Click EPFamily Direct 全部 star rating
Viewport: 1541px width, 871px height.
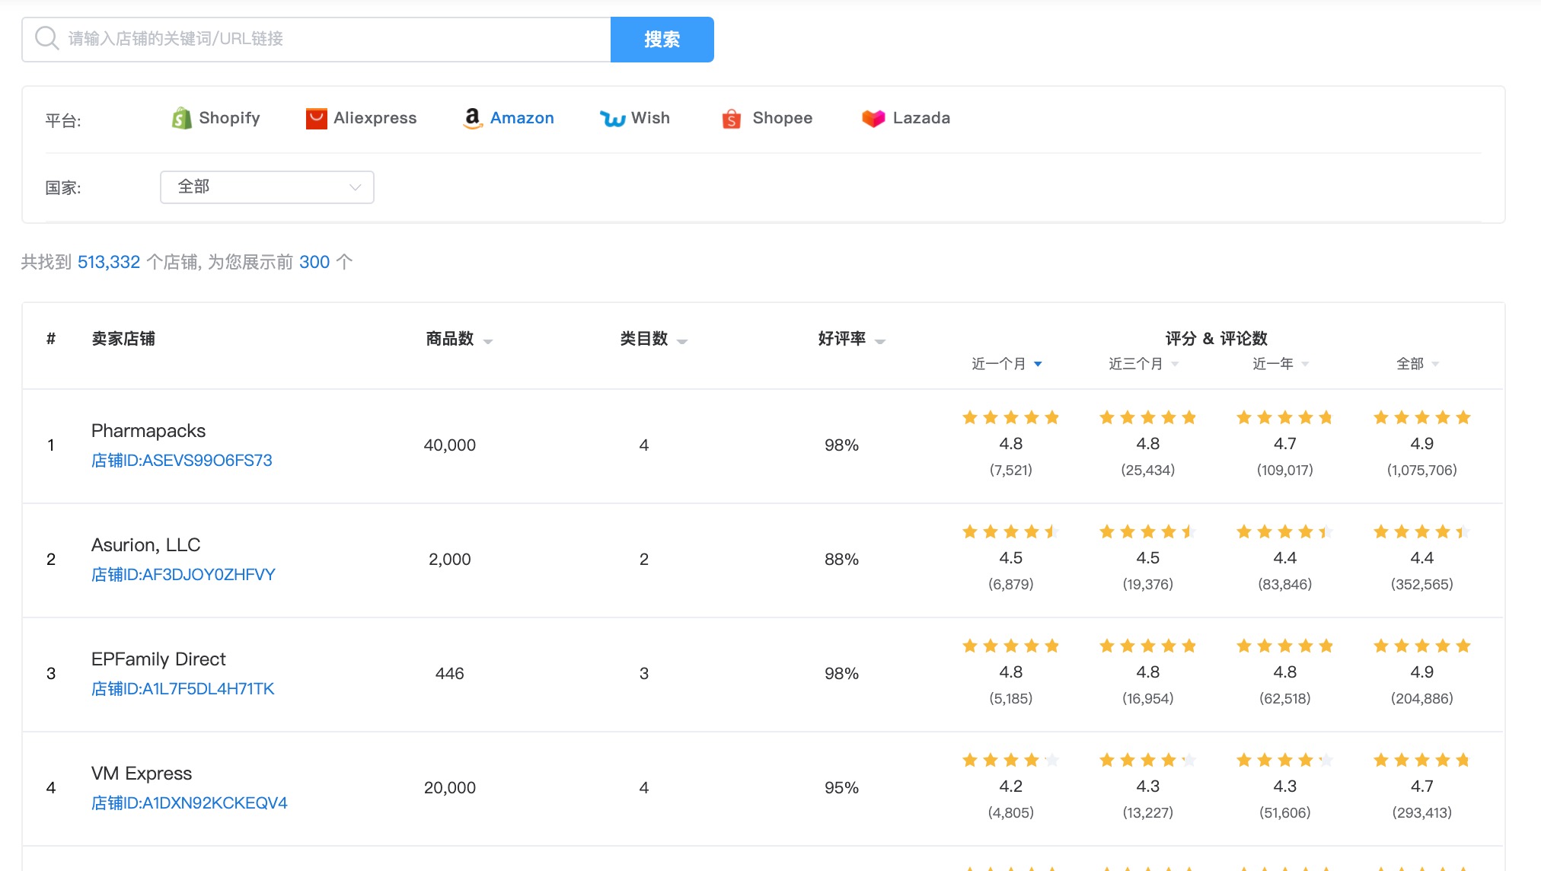click(1421, 646)
